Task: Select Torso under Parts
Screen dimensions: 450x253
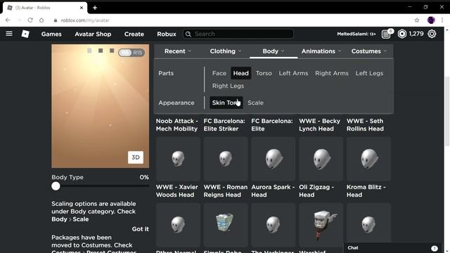Action: point(264,73)
